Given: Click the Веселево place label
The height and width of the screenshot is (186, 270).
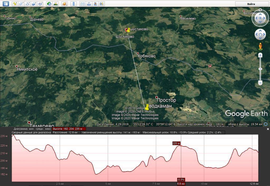Looking at the screenshot, I should click(188, 18).
